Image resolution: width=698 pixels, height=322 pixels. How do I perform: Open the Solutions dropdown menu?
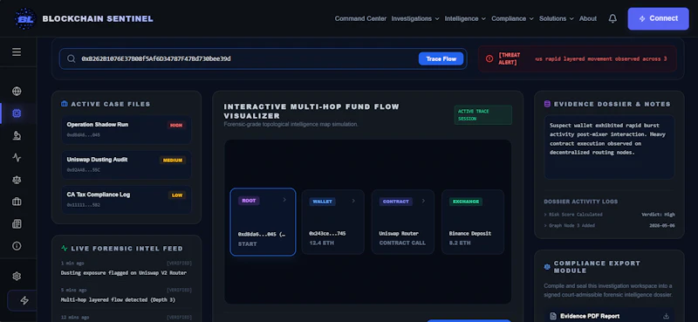click(x=557, y=18)
